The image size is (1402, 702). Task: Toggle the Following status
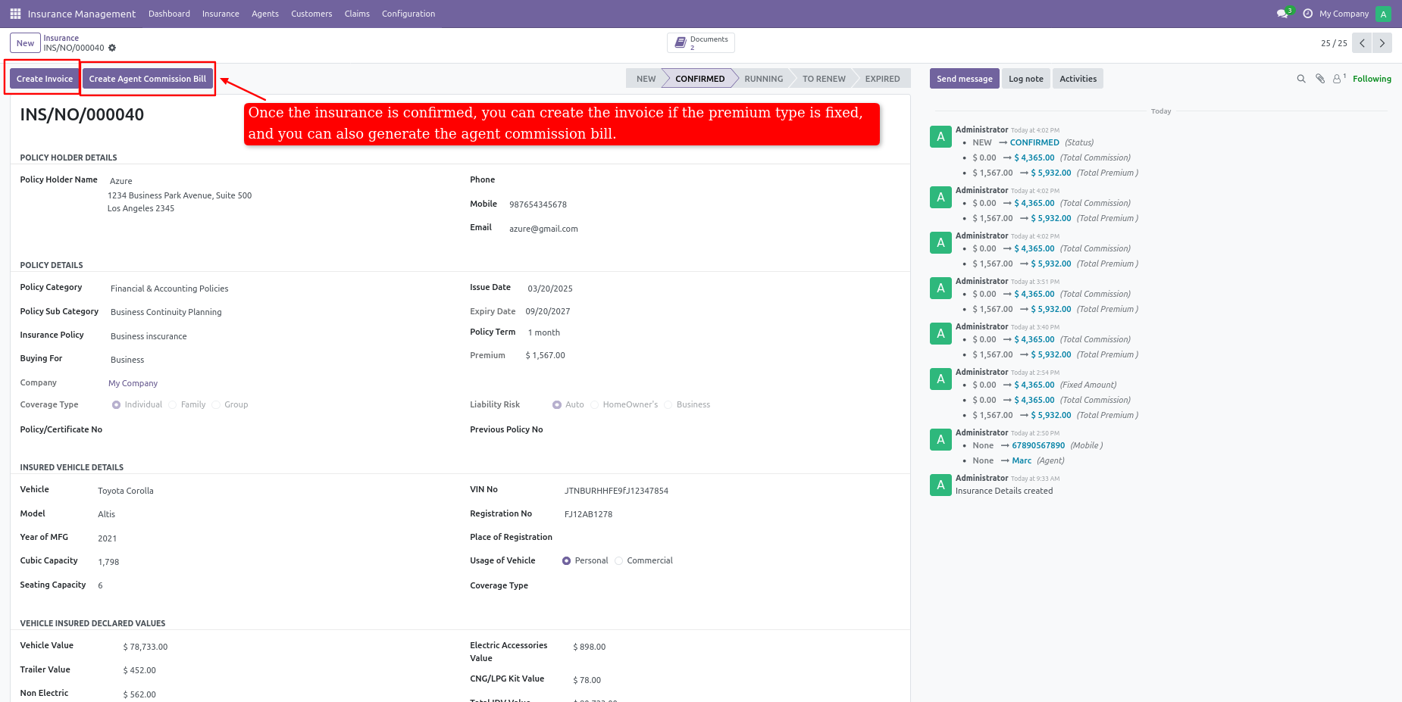pyautogui.click(x=1372, y=79)
